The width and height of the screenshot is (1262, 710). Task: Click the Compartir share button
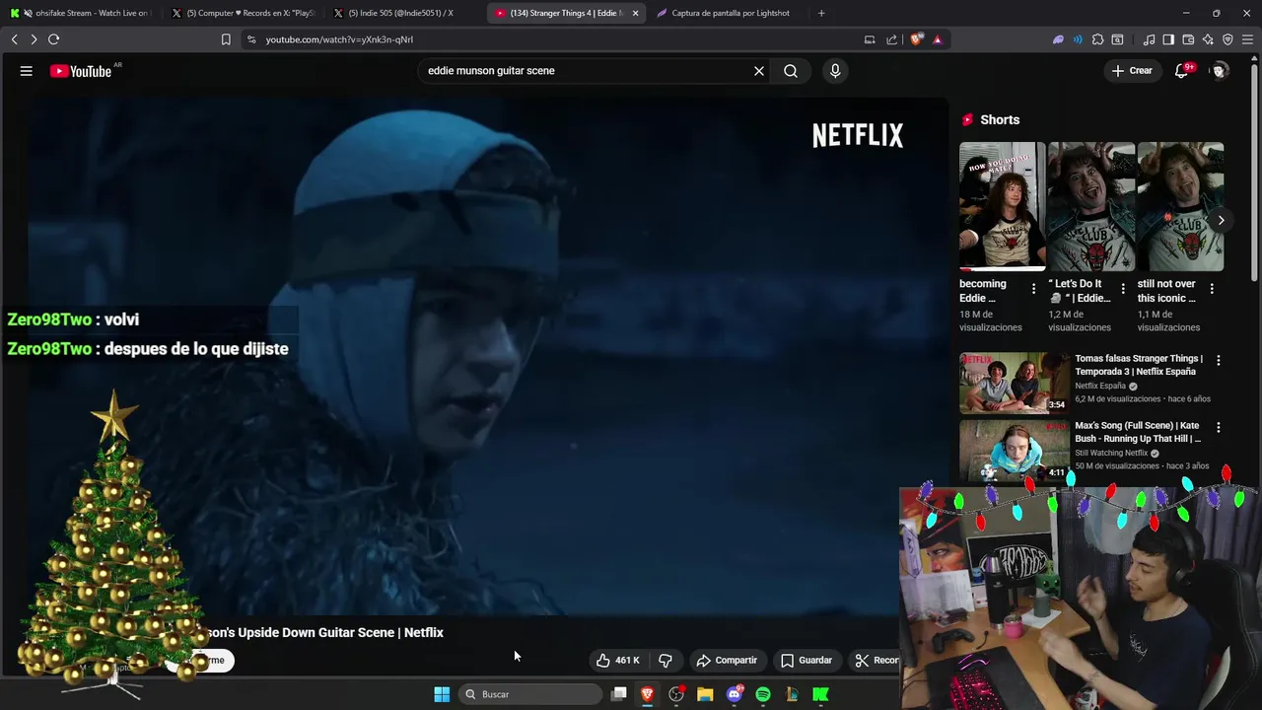click(727, 660)
